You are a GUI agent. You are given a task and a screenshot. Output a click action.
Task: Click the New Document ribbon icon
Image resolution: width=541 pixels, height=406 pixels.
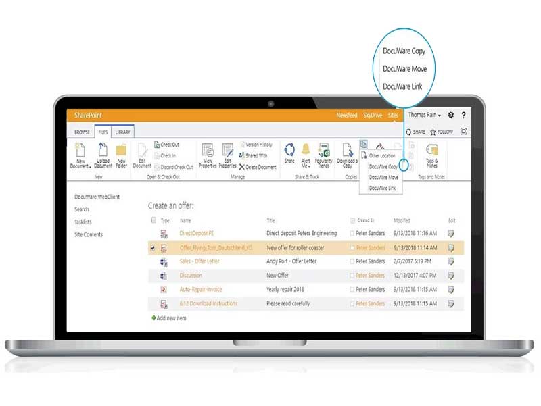coord(80,150)
